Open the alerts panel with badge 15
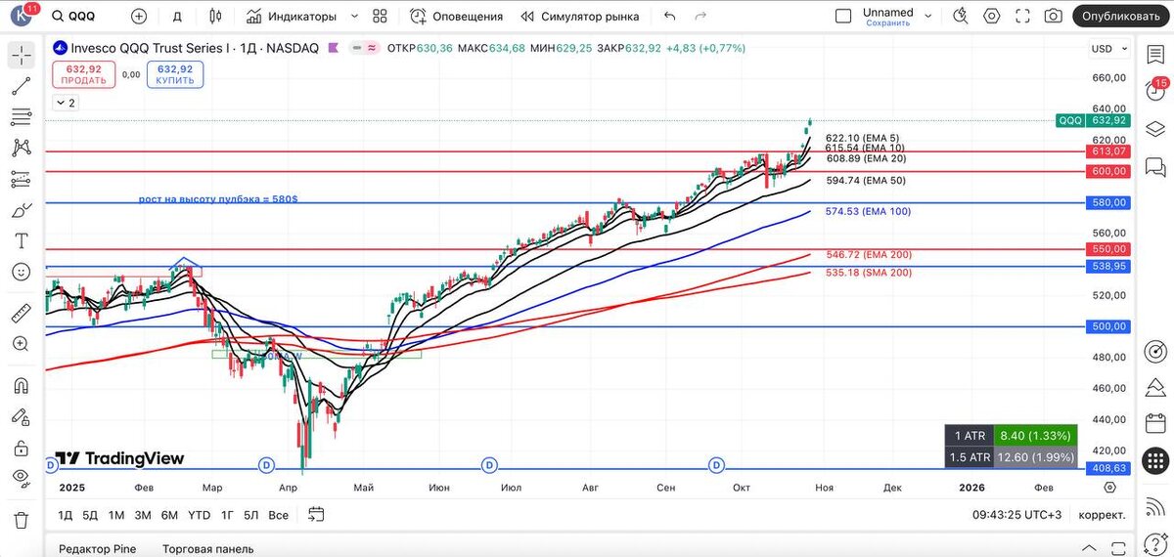1174x557 pixels. 1154,93
